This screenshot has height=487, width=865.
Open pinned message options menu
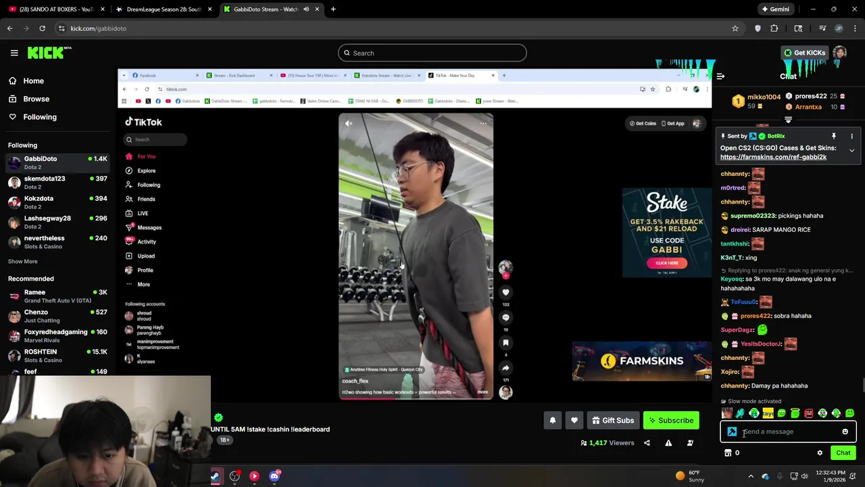click(x=851, y=136)
